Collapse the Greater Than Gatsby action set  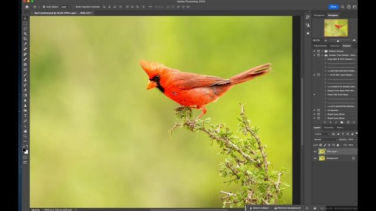tap(322, 55)
